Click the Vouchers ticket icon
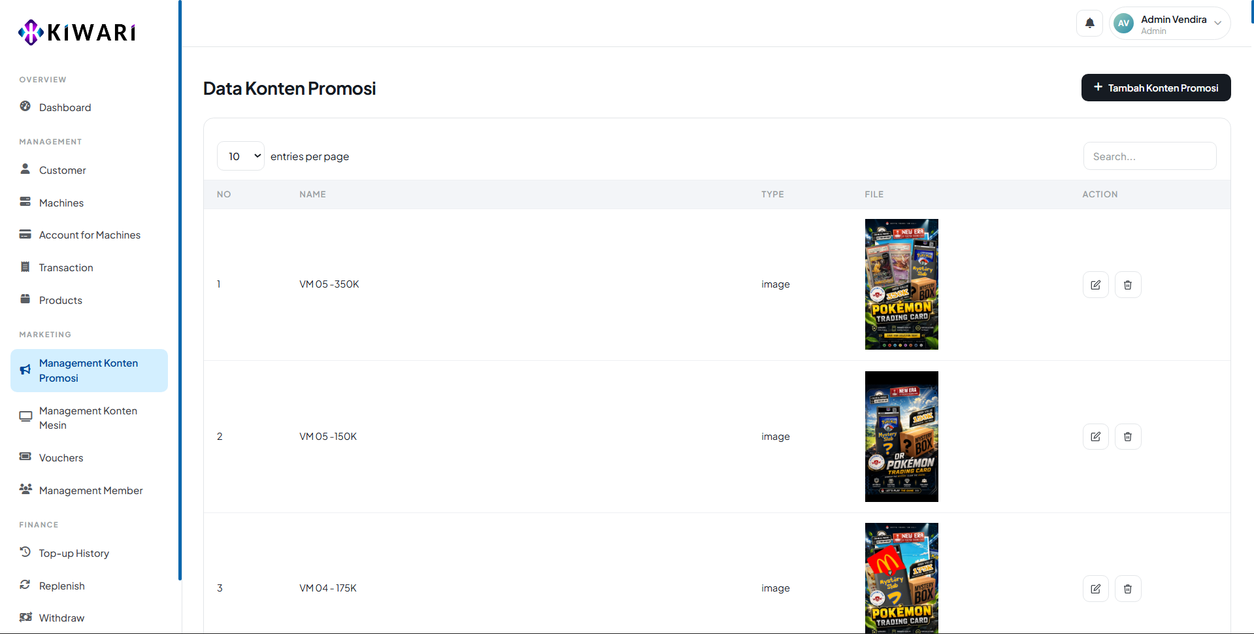The height and width of the screenshot is (634, 1254). point(25,457)
